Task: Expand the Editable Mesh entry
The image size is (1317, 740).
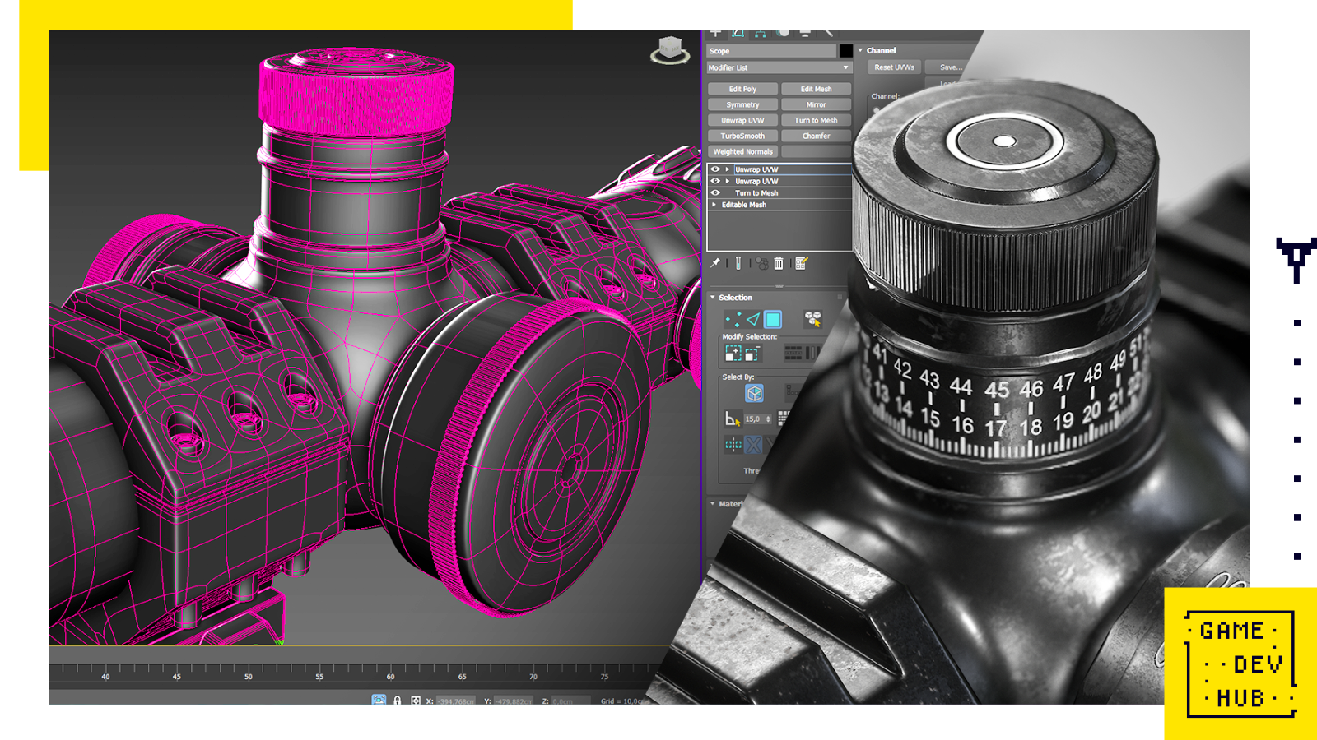Action: coord(714,205)
